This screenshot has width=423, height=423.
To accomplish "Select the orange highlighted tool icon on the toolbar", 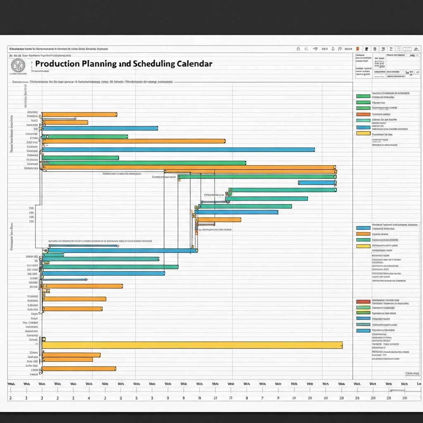I will [357, 49].
